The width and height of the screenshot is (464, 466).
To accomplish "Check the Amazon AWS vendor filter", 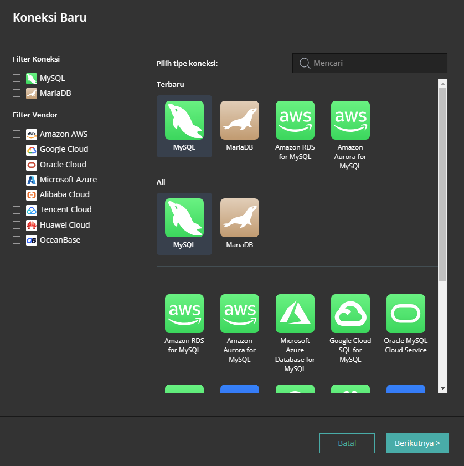I will point(17,134).
